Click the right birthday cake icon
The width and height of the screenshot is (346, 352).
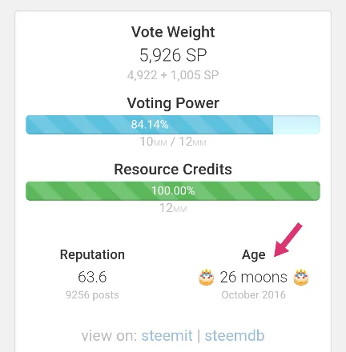click(301, 277)
